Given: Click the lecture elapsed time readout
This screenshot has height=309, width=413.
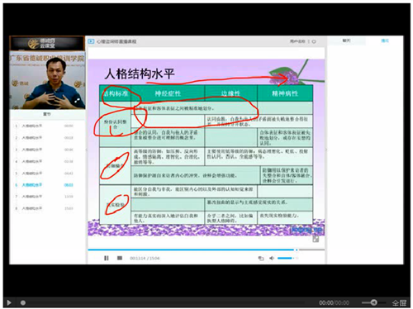Looking at the screenshot, I should (x=145, y=259).
